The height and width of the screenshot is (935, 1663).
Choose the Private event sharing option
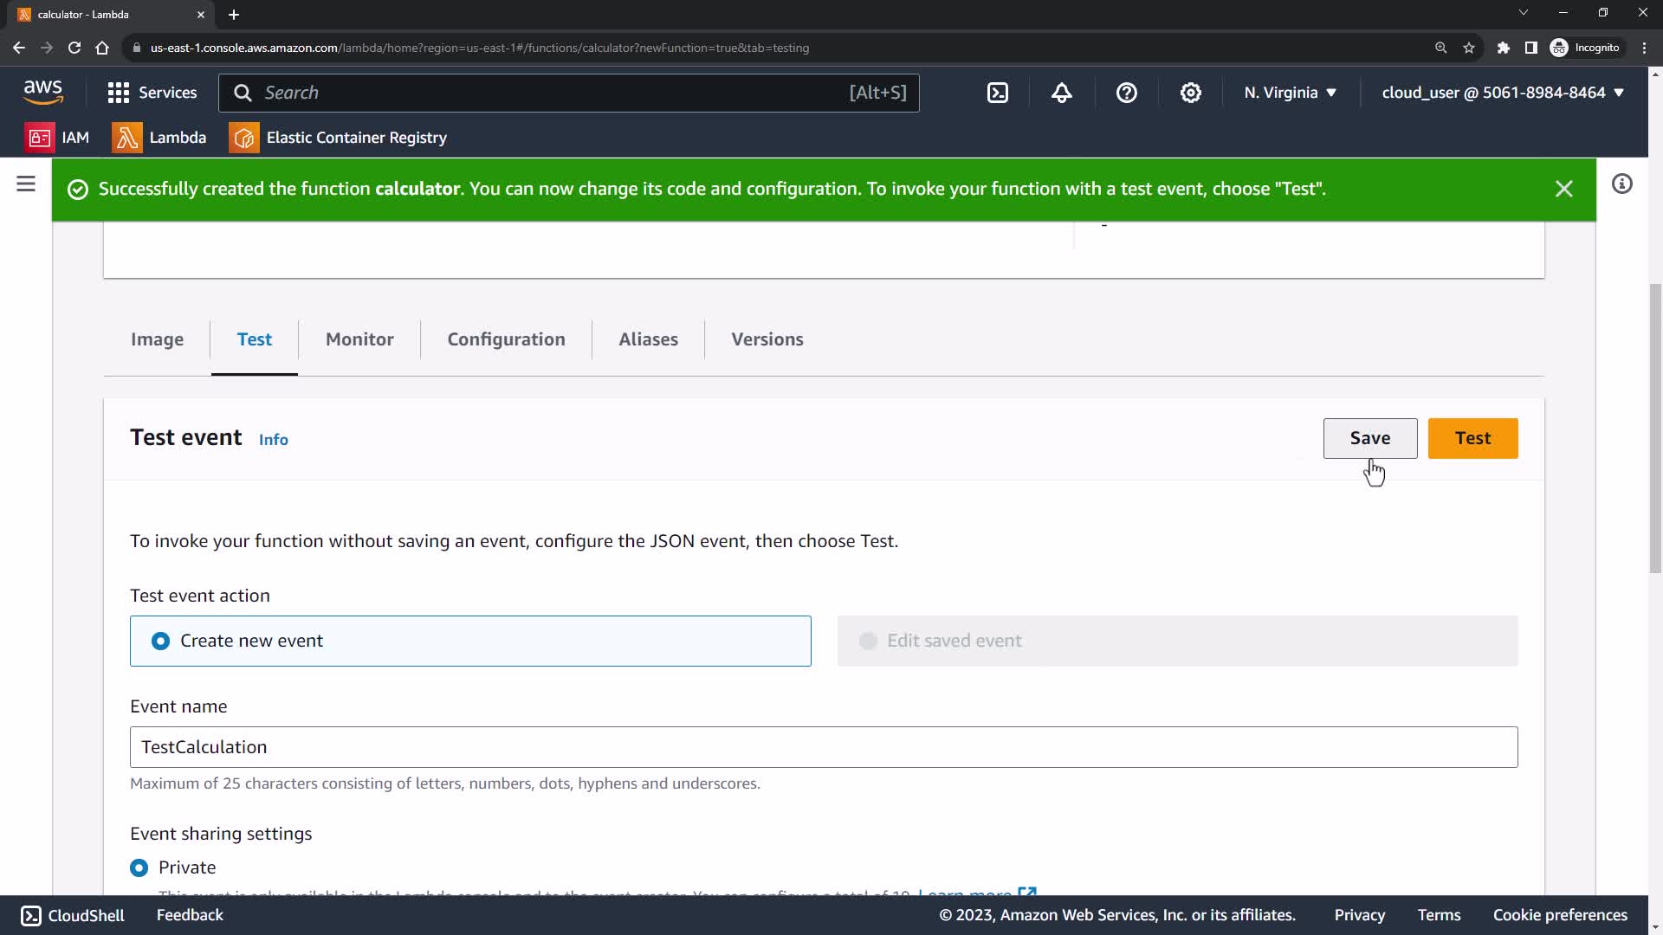coord(139,867)
